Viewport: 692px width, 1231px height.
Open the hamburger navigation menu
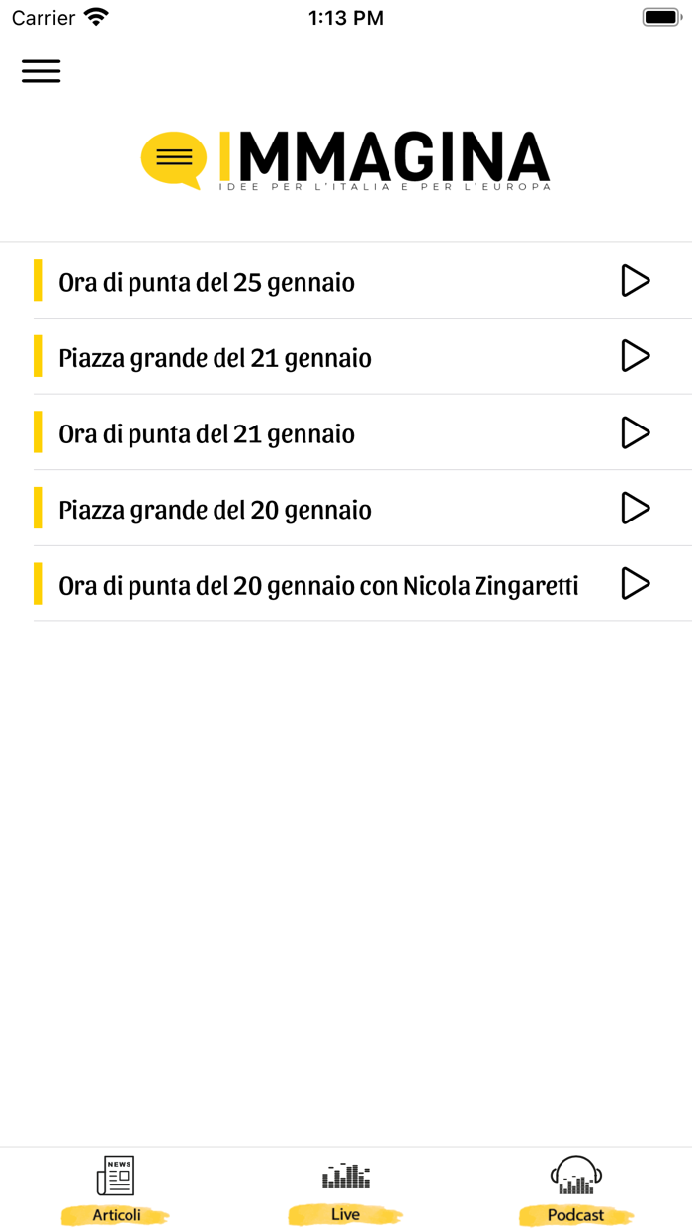click(x=41, y=71)
